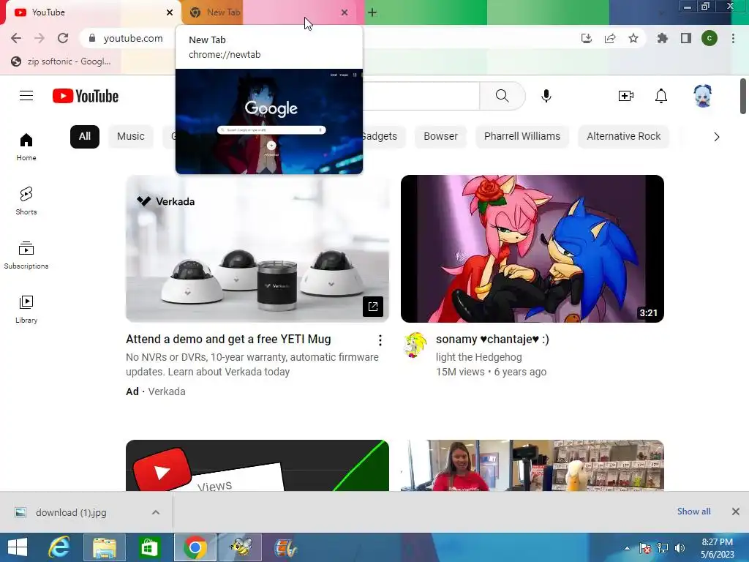Open the Views graph video thumbnail
749x562 pixels.
coord(257,465)
